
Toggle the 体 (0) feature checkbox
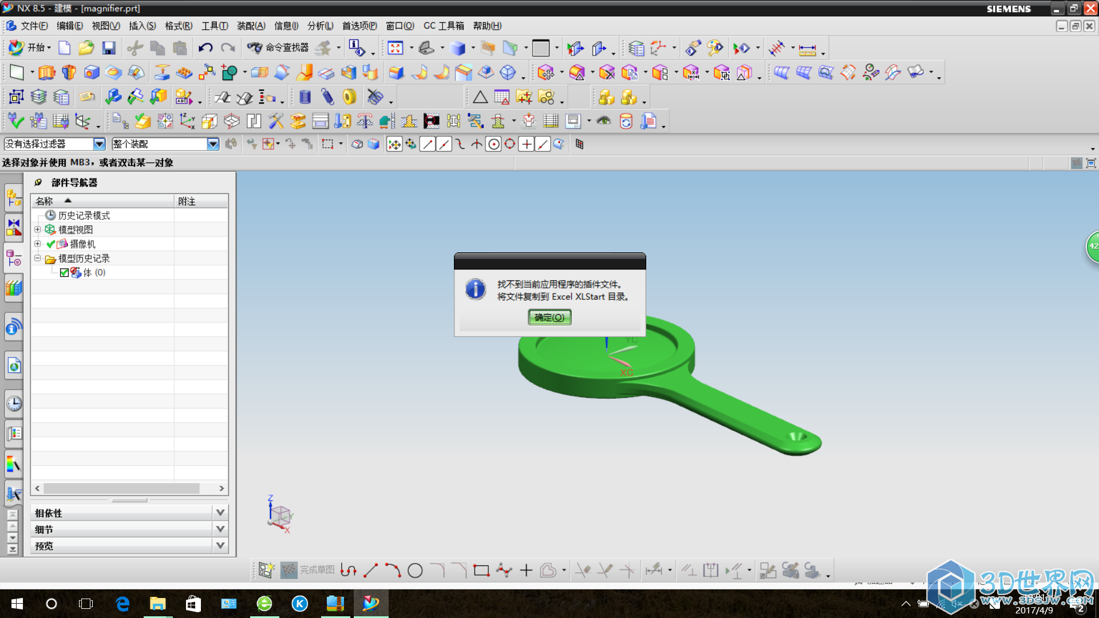(64, 273)
